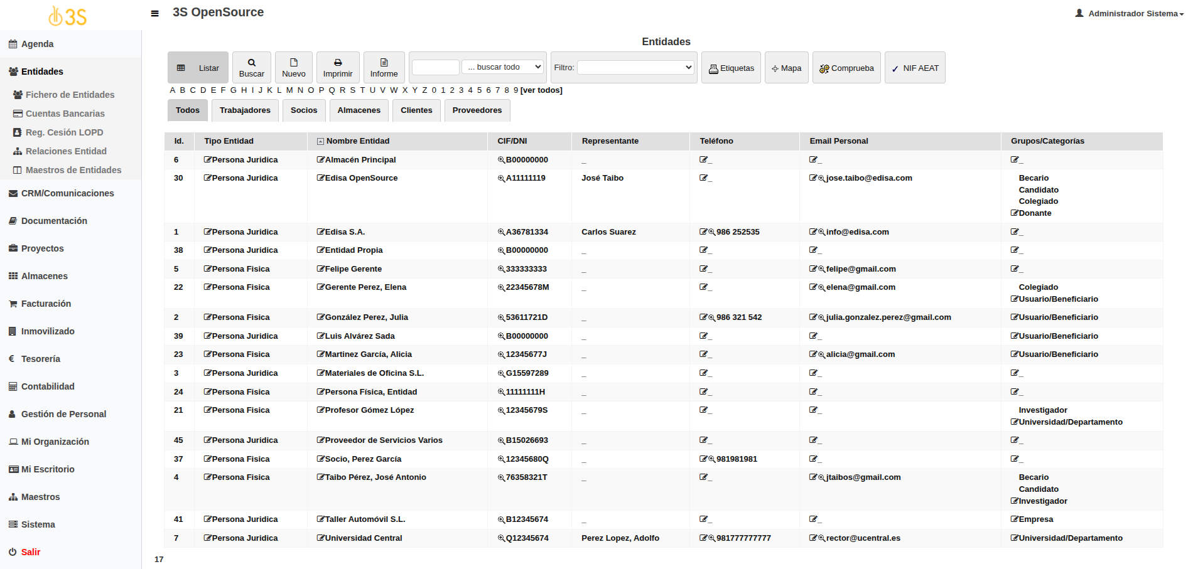This screenshot has width=1193, height=569.
Task: Open the Informe report toolbar button
Action: coord(384,68)
